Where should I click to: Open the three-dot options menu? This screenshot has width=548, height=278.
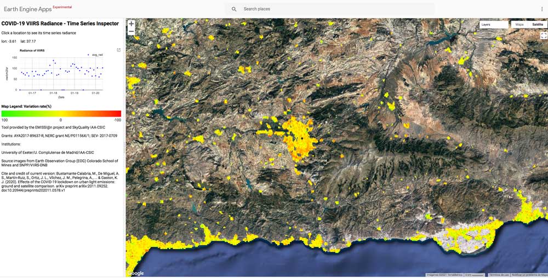[x=541, y=9]
